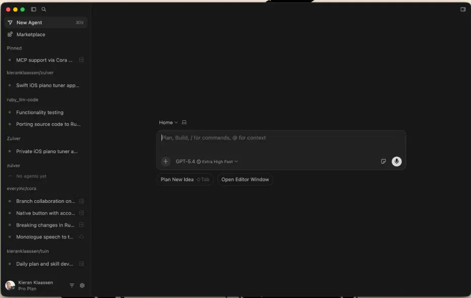This screenshot has width=471, height=298.
Task: Click the microphone voice input button
Action: (396, 162)
